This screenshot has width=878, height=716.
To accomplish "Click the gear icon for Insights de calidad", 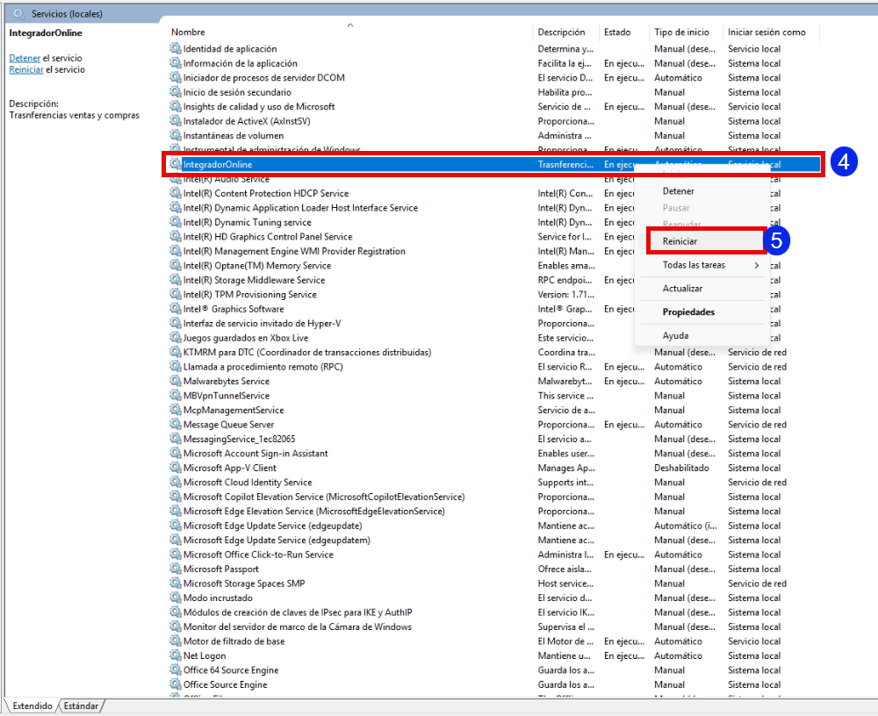I will (x=176, y=106).
